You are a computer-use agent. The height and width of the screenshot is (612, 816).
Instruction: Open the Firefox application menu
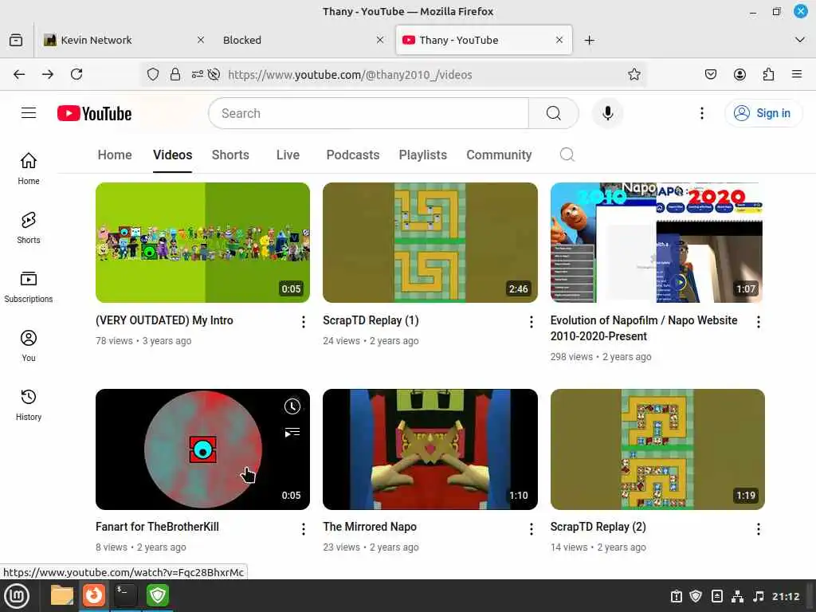[797, 74]
